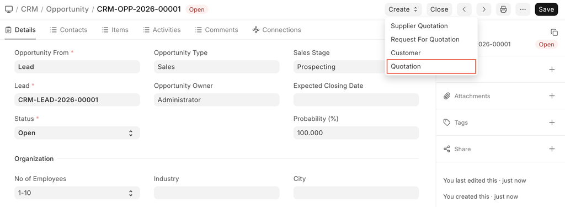Click the desktop workspace icon in breadcrumb

click(9, 9)
